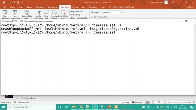
Task: Start presentation from quick access toolbar icon
Action: (x=18, y=2)
